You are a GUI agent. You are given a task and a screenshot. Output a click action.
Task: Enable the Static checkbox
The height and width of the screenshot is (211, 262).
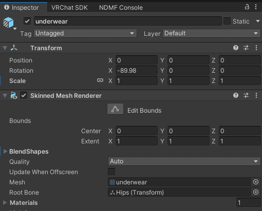click(x=227, y=21)
